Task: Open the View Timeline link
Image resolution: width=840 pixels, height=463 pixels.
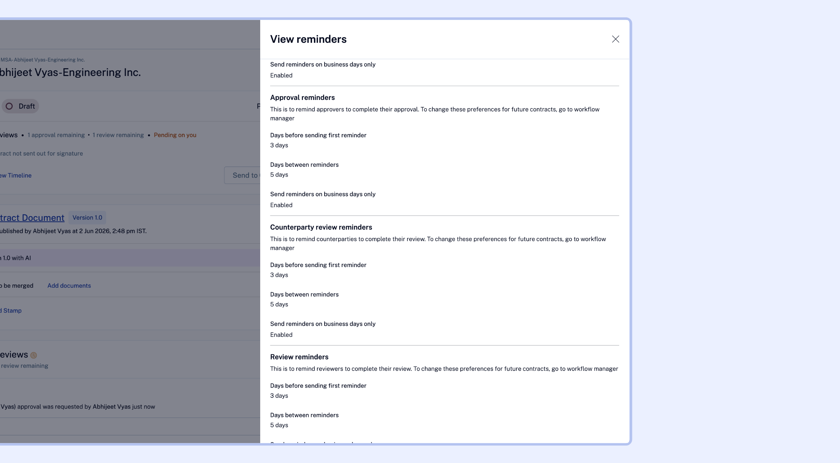Action: (x=16, y=175)
